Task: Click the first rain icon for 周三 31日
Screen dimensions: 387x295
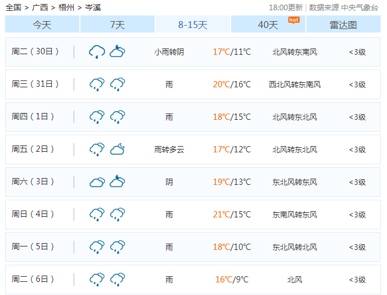Action: point(97,84)
